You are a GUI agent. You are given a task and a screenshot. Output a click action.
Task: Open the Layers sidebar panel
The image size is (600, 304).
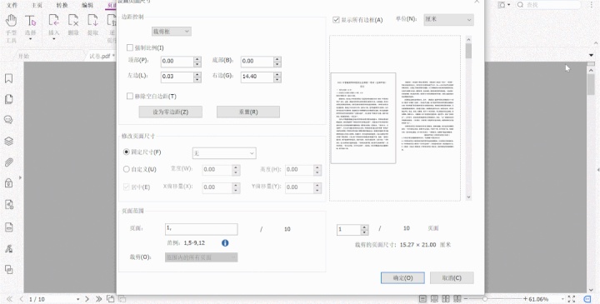[x=8, y=141]
